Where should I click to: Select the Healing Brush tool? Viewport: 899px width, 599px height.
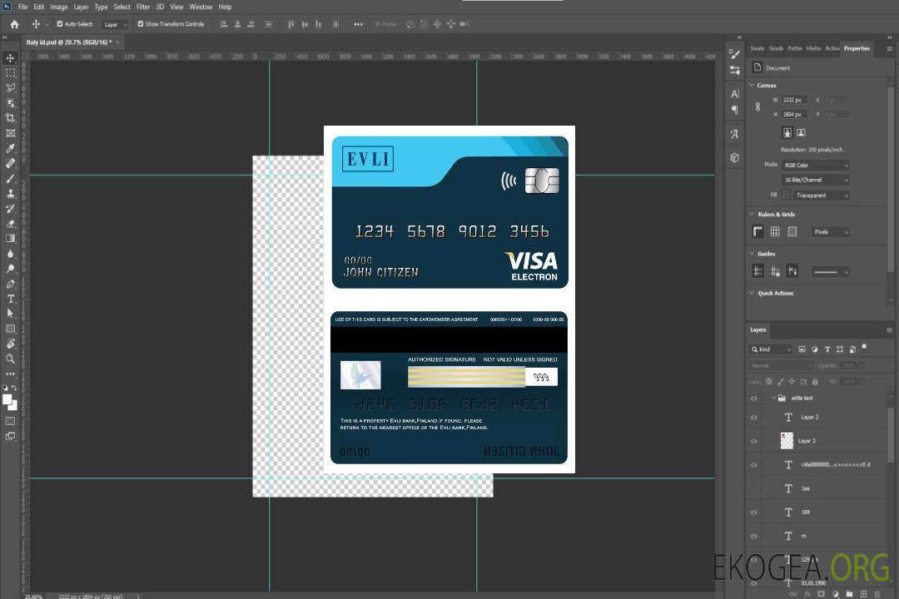[x=10, y=163]
